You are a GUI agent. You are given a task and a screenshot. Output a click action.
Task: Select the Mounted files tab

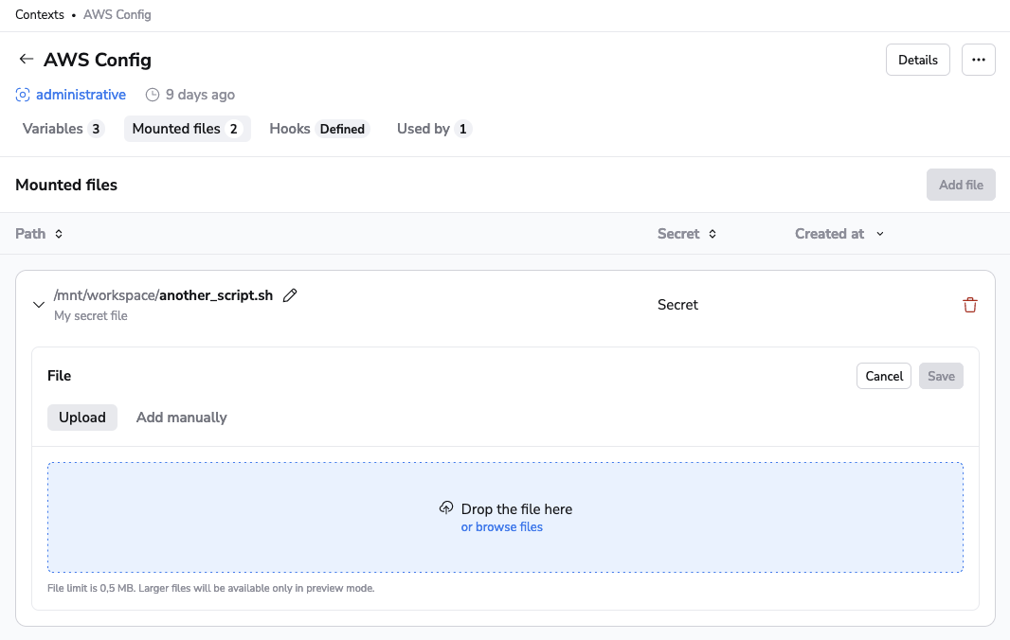[x=188, y=129]
